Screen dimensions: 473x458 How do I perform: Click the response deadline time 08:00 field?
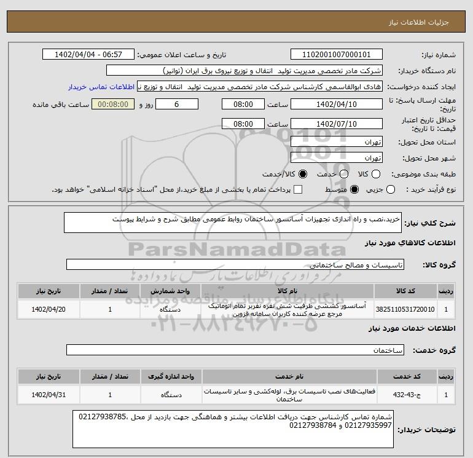(243, 104)
